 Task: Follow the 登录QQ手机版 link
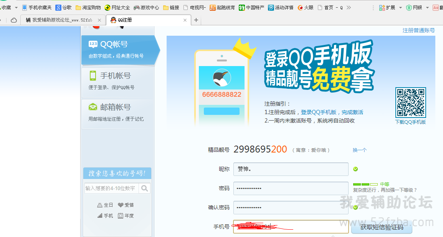(318, 112)
